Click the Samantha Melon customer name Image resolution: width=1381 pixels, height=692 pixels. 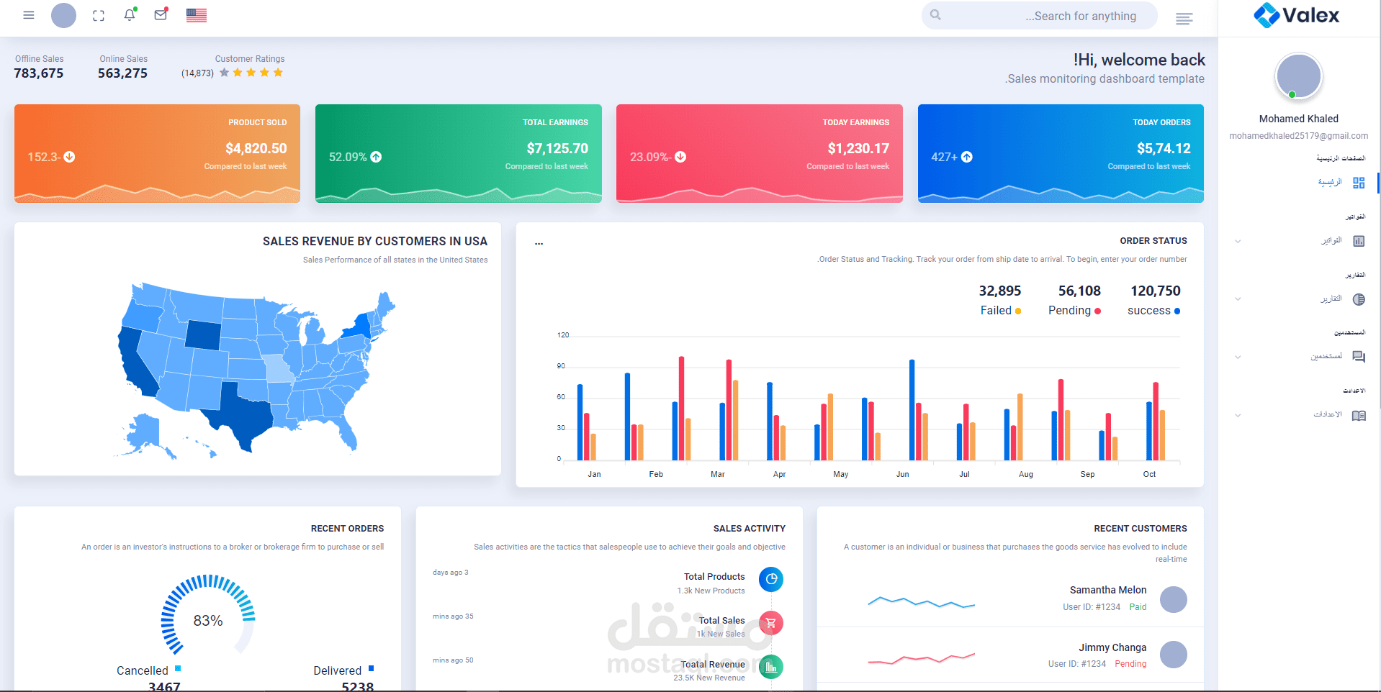[1108, 590]
